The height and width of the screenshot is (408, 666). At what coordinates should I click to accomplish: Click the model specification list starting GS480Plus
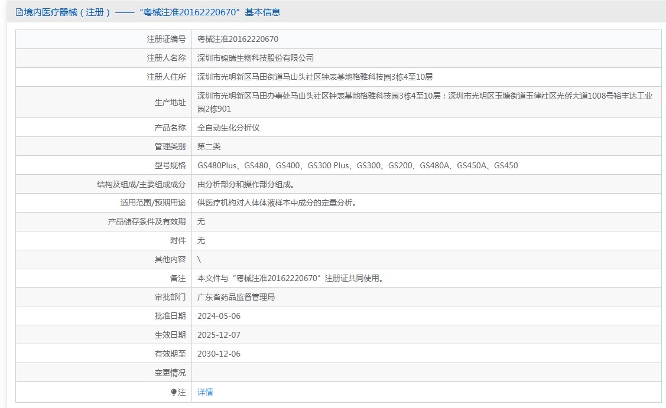tap(357, 165)
